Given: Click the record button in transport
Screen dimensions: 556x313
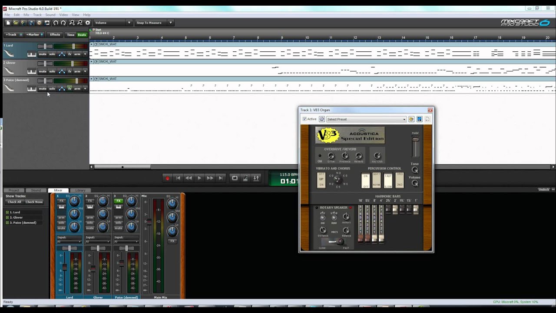Looking at the screenshot, I should 167,178.
